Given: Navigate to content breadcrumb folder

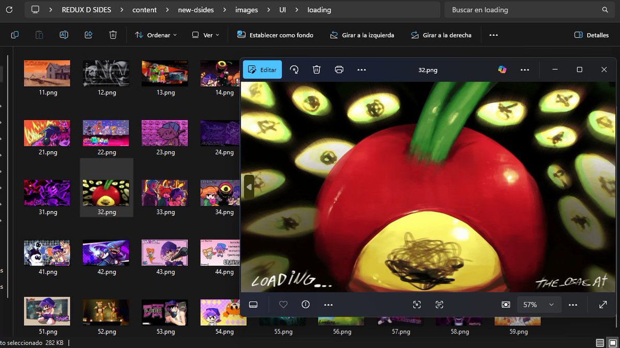Looking at the screenshot, I should click(145, 10).
